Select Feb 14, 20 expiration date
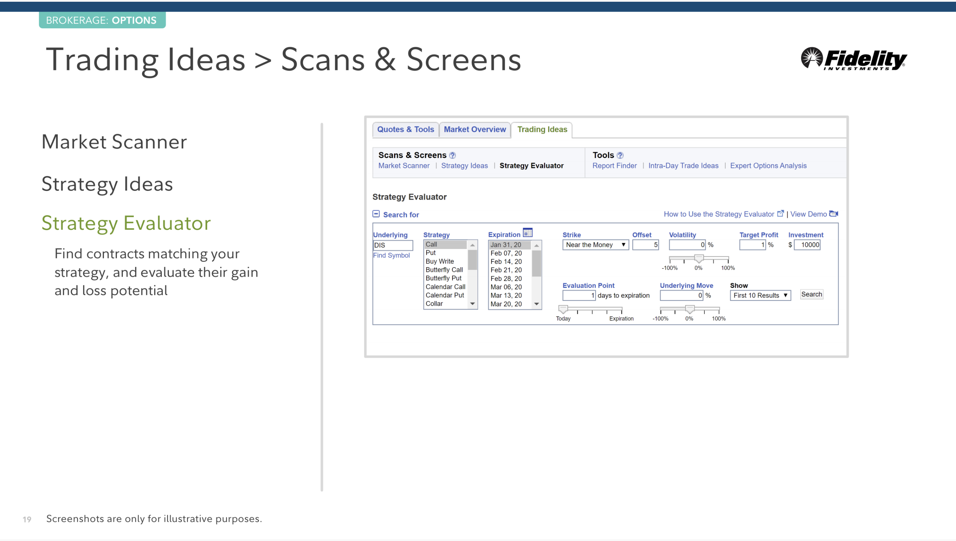 [506, 262]
